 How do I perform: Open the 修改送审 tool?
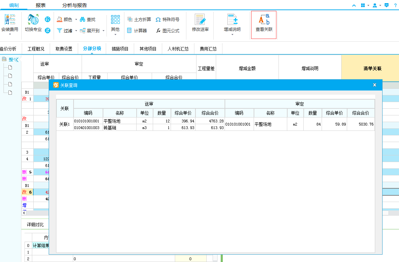pos(200,21)
